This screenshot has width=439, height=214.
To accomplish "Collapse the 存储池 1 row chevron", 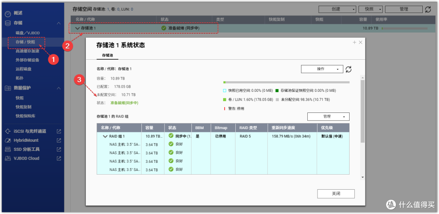I will pyautogui.click(x=77, y=28).
